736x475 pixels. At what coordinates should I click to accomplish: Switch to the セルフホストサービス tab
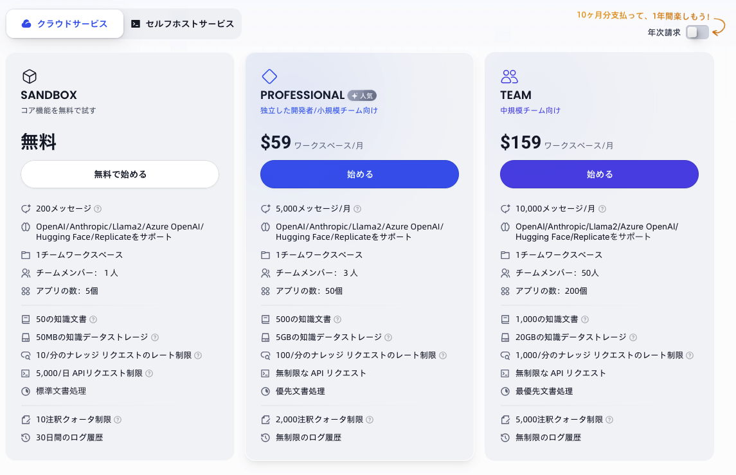[183, 24]
